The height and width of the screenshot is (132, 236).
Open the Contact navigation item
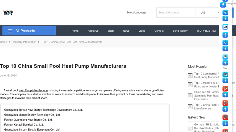click(159, 31)
